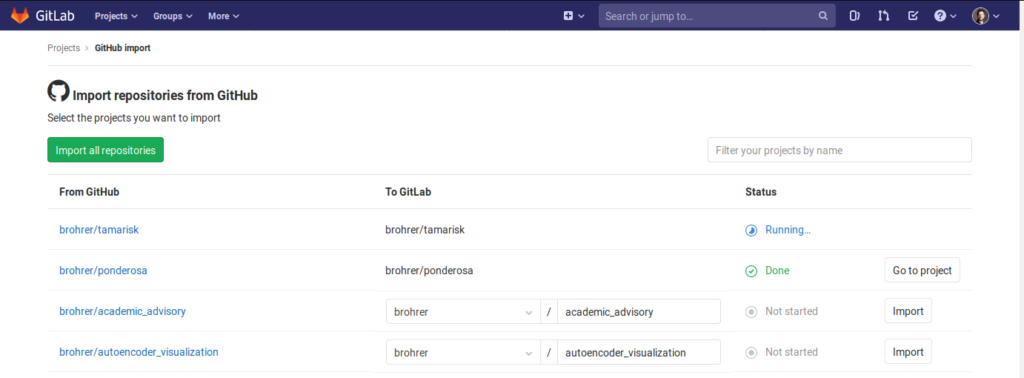Viewport: 1024px width, 378px height.
Task: Click Import all repositories button
Action: (105, 150)
